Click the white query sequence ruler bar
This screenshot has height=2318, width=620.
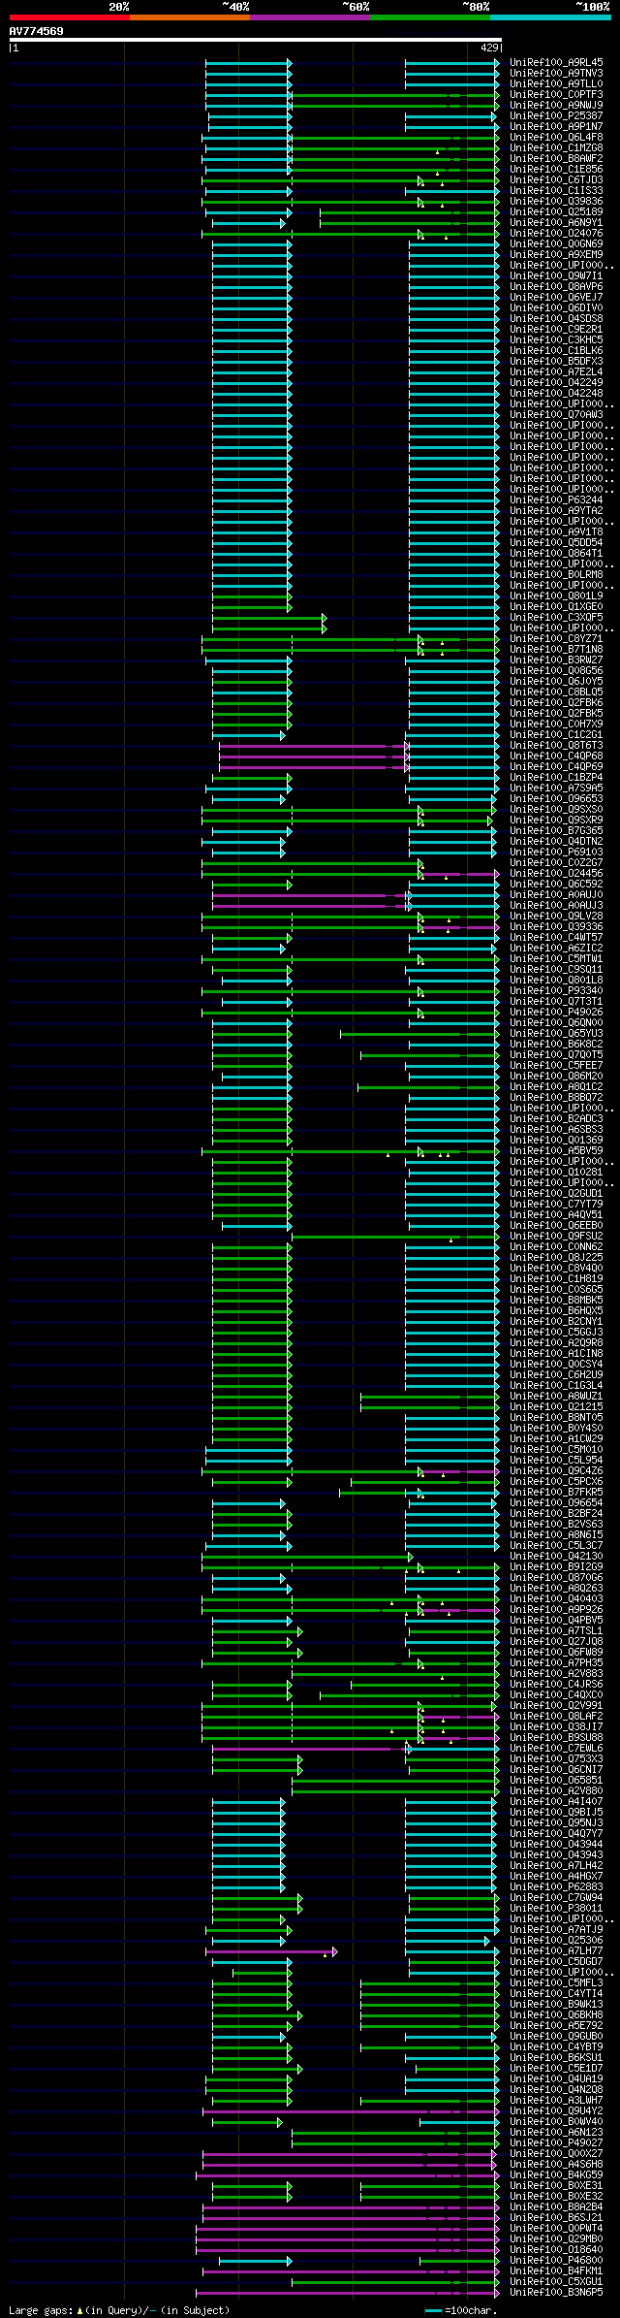tap(256, 40)
